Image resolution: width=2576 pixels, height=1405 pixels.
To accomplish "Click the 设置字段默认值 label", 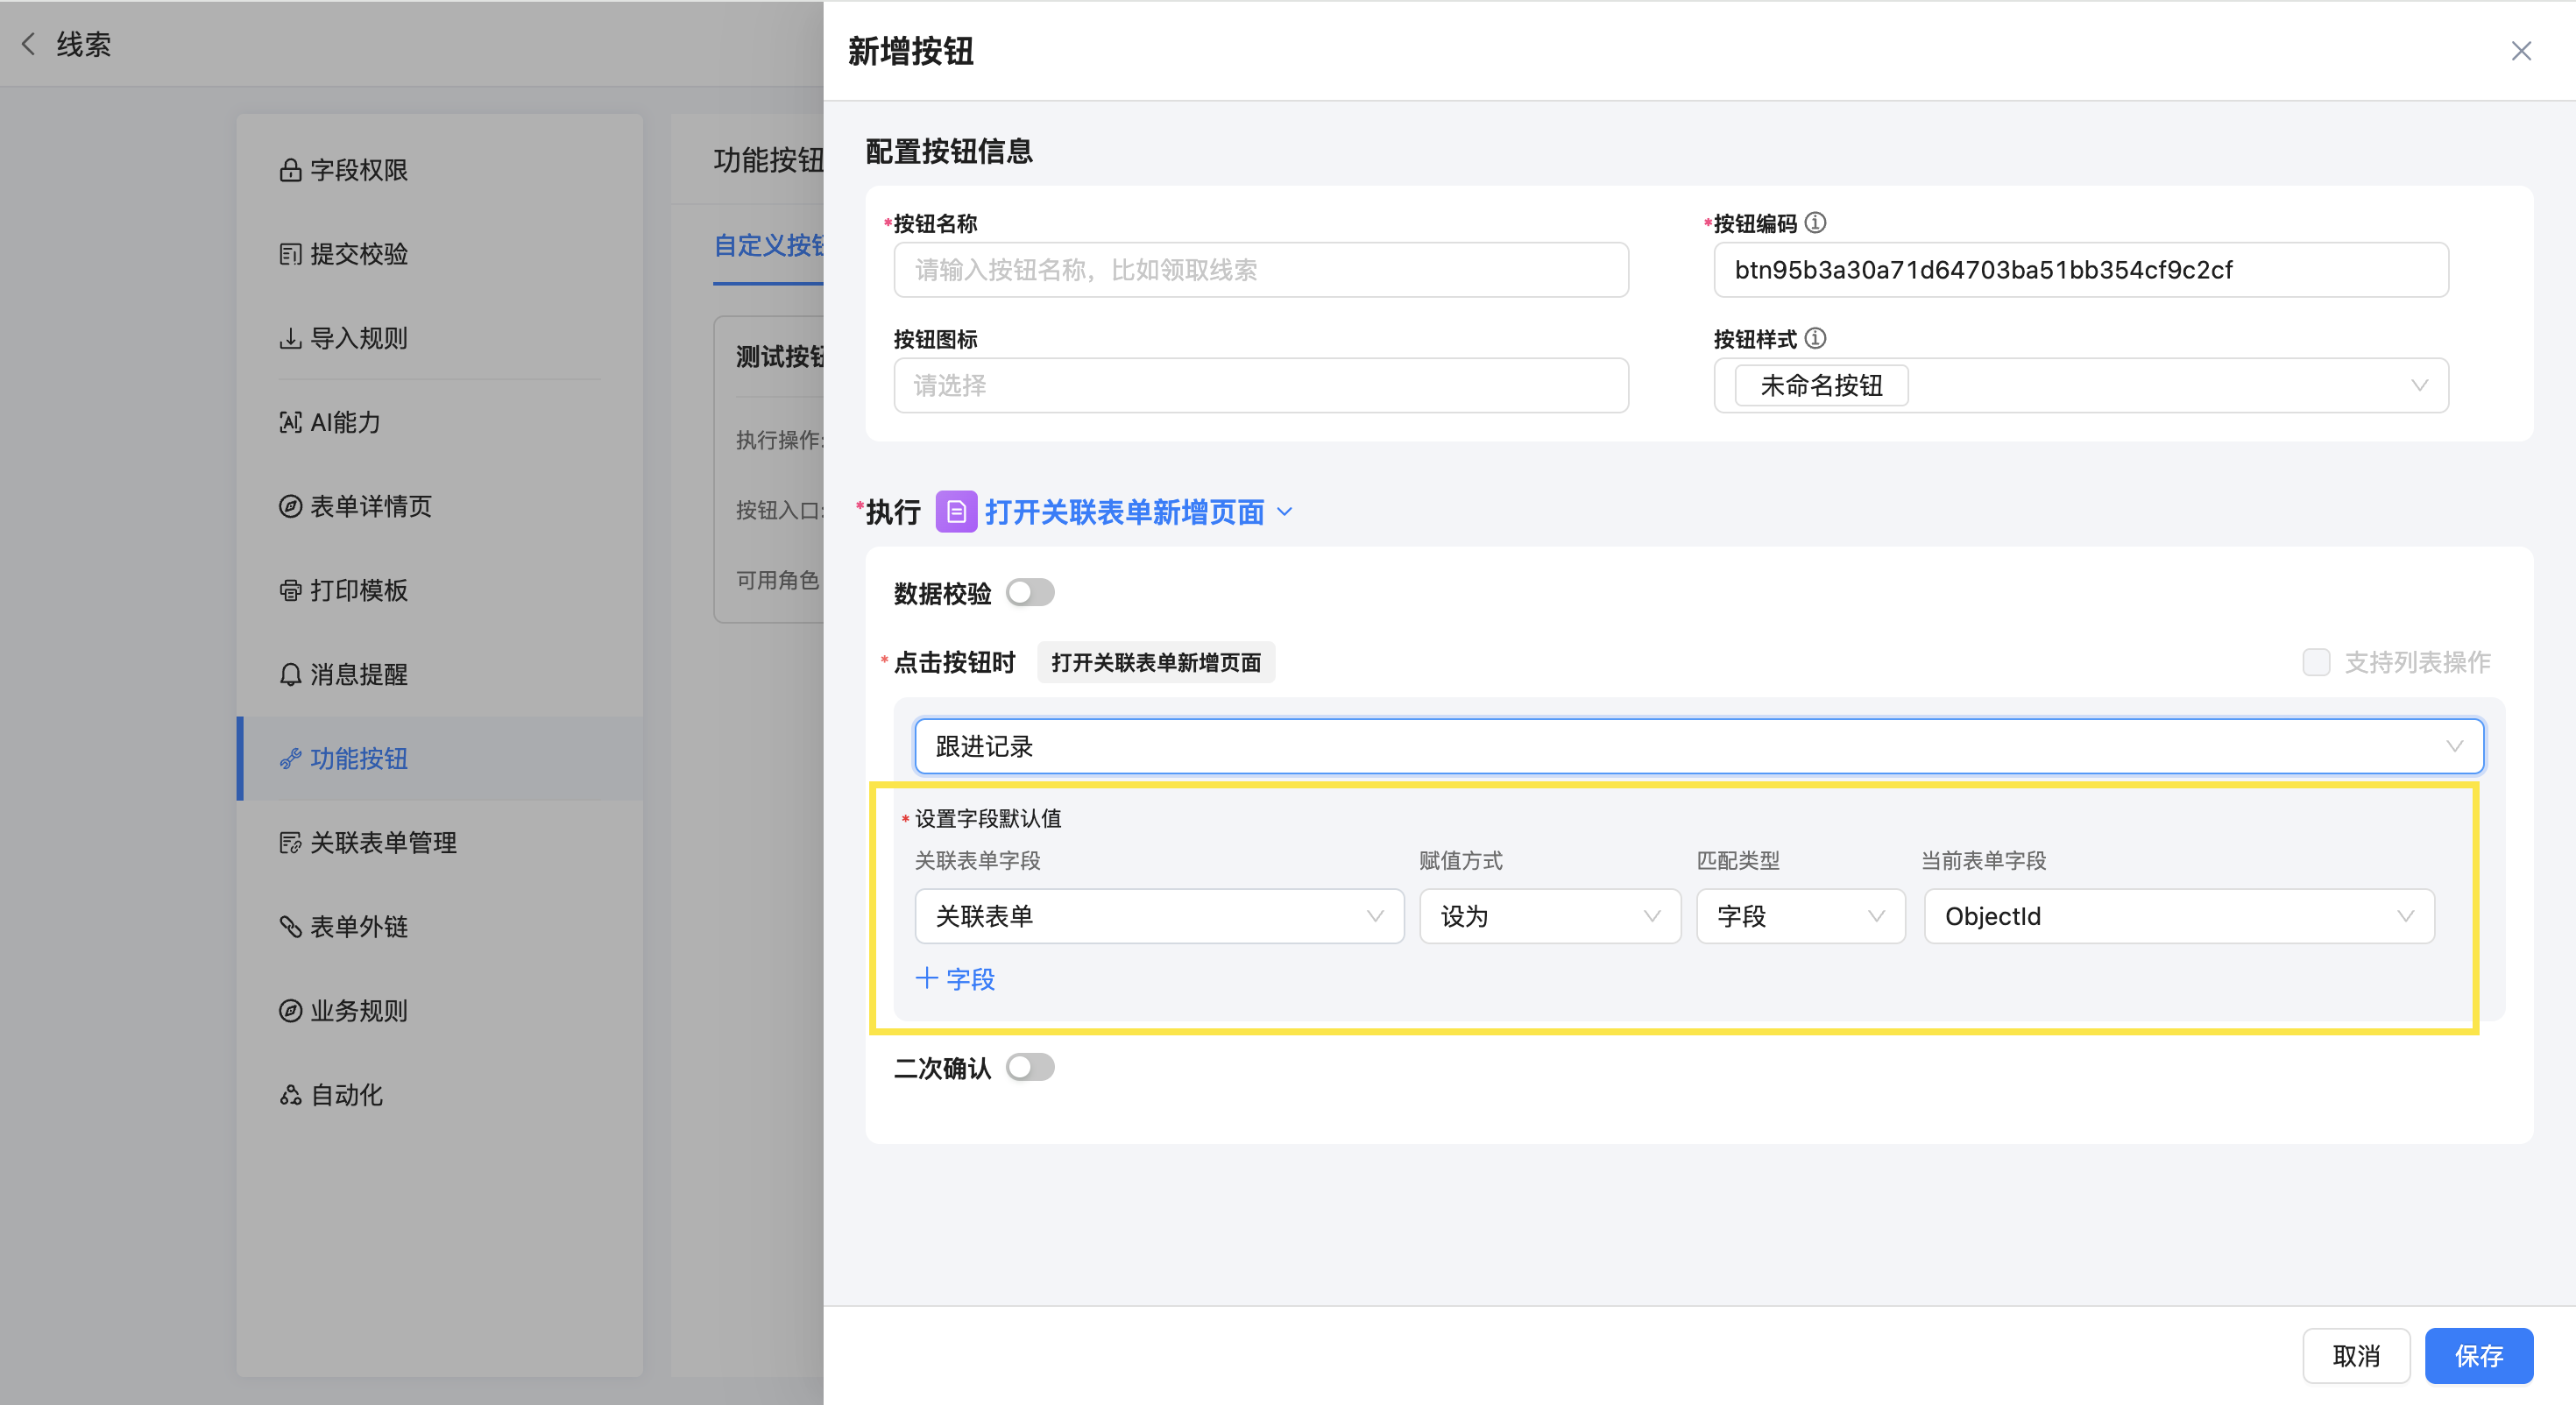I will click(x=988, y=818).
